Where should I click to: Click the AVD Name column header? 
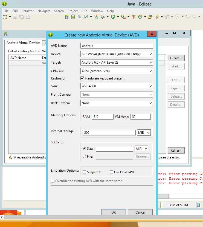pos(24,58)
